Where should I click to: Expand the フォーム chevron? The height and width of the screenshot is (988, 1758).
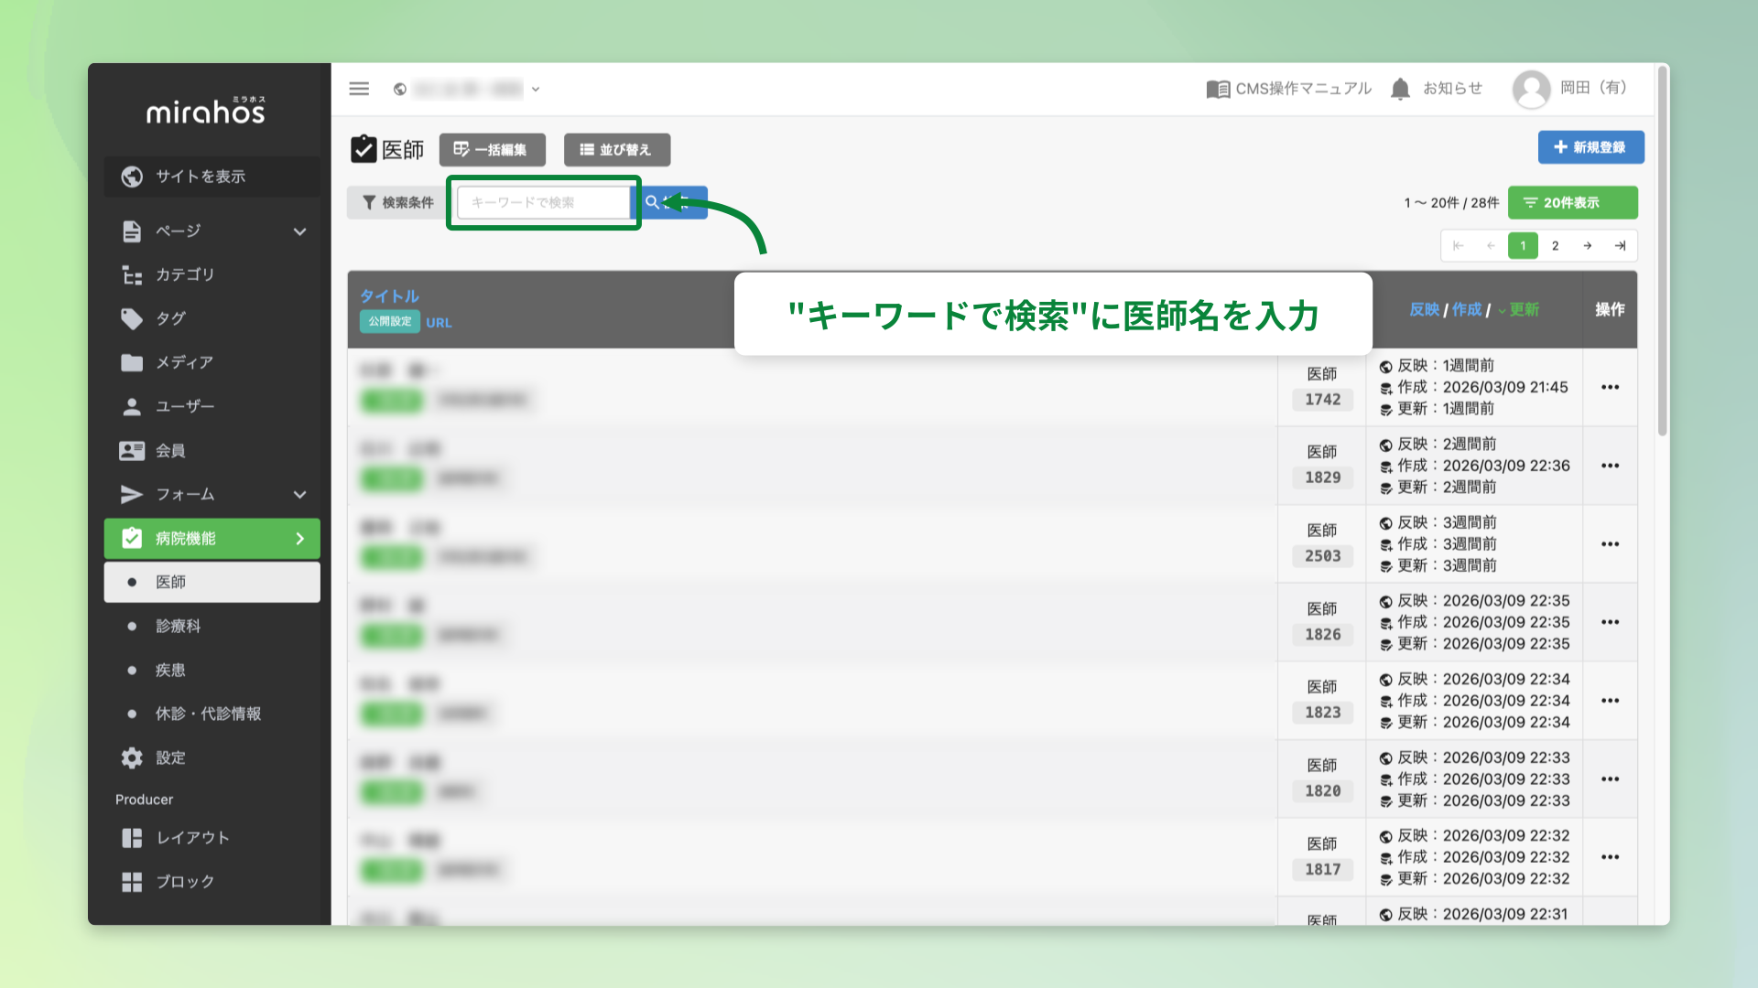click(x=299, y=494)
